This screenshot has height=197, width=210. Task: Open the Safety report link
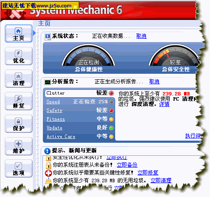pos(55,110)
